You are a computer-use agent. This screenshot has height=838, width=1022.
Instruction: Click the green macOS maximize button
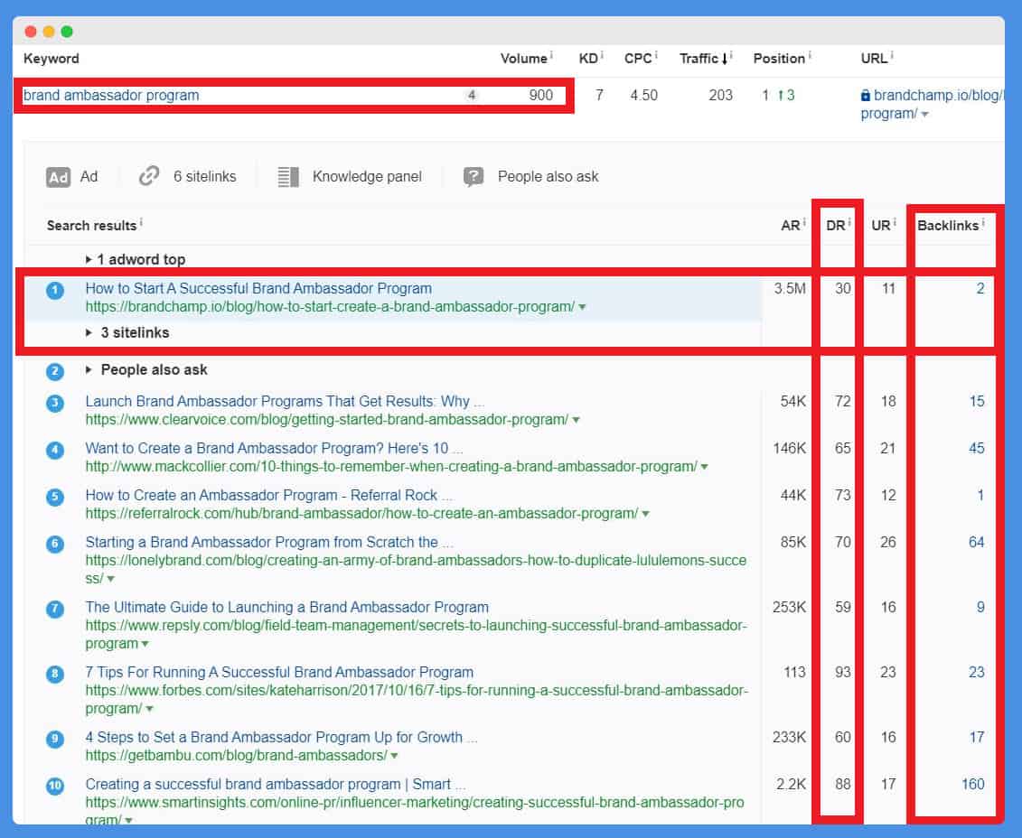tap(67, 32)
